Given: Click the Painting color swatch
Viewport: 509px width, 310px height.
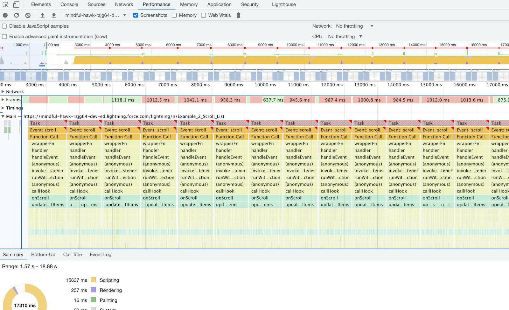Looking at the screenshot, I should [x=93, y=300].
